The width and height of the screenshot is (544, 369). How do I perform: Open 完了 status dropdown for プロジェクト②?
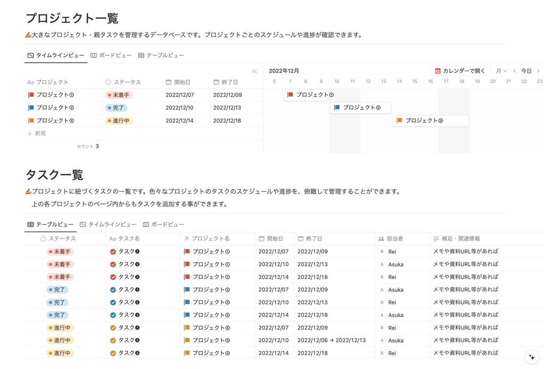tap(116, 108)
